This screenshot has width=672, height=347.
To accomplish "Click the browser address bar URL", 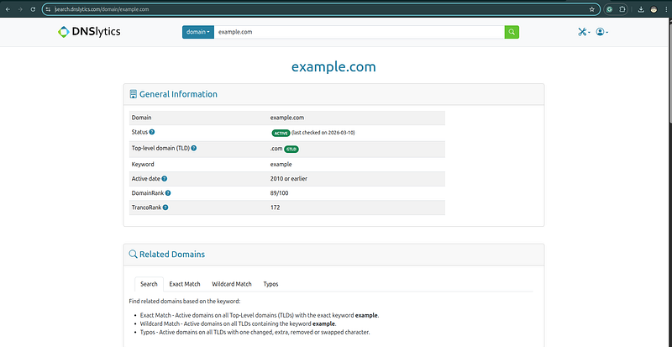I will pyautogui.click(x=102, y=9).
